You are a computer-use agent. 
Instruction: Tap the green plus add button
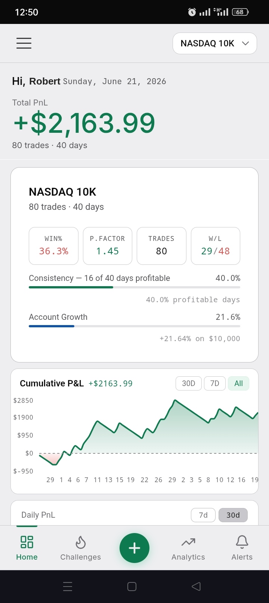click(x=134, y=548)
